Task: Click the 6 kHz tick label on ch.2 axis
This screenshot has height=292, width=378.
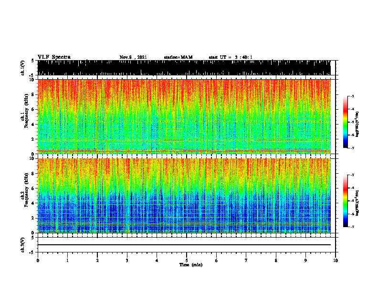Action: click(x=33, y=188)
